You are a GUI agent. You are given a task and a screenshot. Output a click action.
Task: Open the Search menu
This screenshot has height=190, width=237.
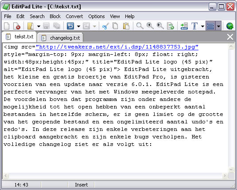pos(37,16)
